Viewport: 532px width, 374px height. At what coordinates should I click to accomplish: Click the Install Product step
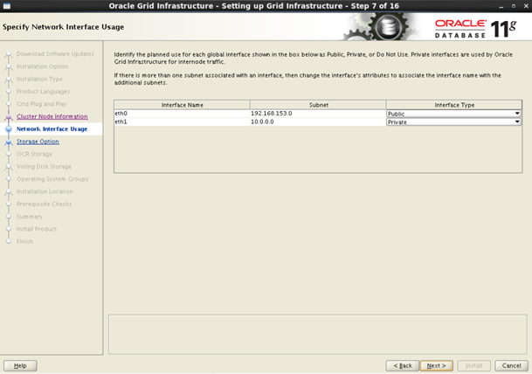37,229
